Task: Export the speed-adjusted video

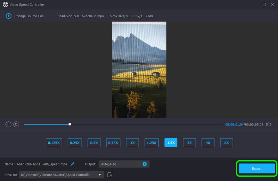Action: [256, 169]
